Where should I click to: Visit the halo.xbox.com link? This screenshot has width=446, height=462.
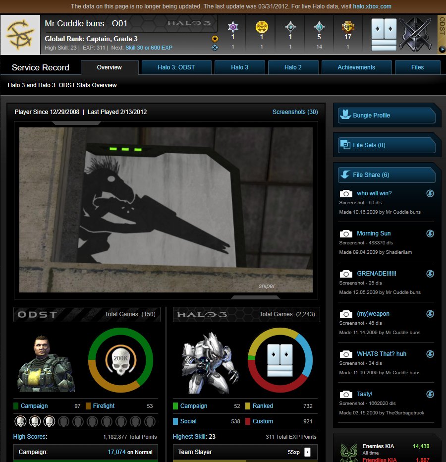[x=372, y=6]
